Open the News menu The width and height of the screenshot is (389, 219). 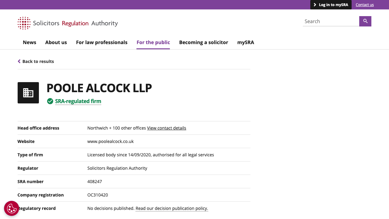tap(29, 42)
